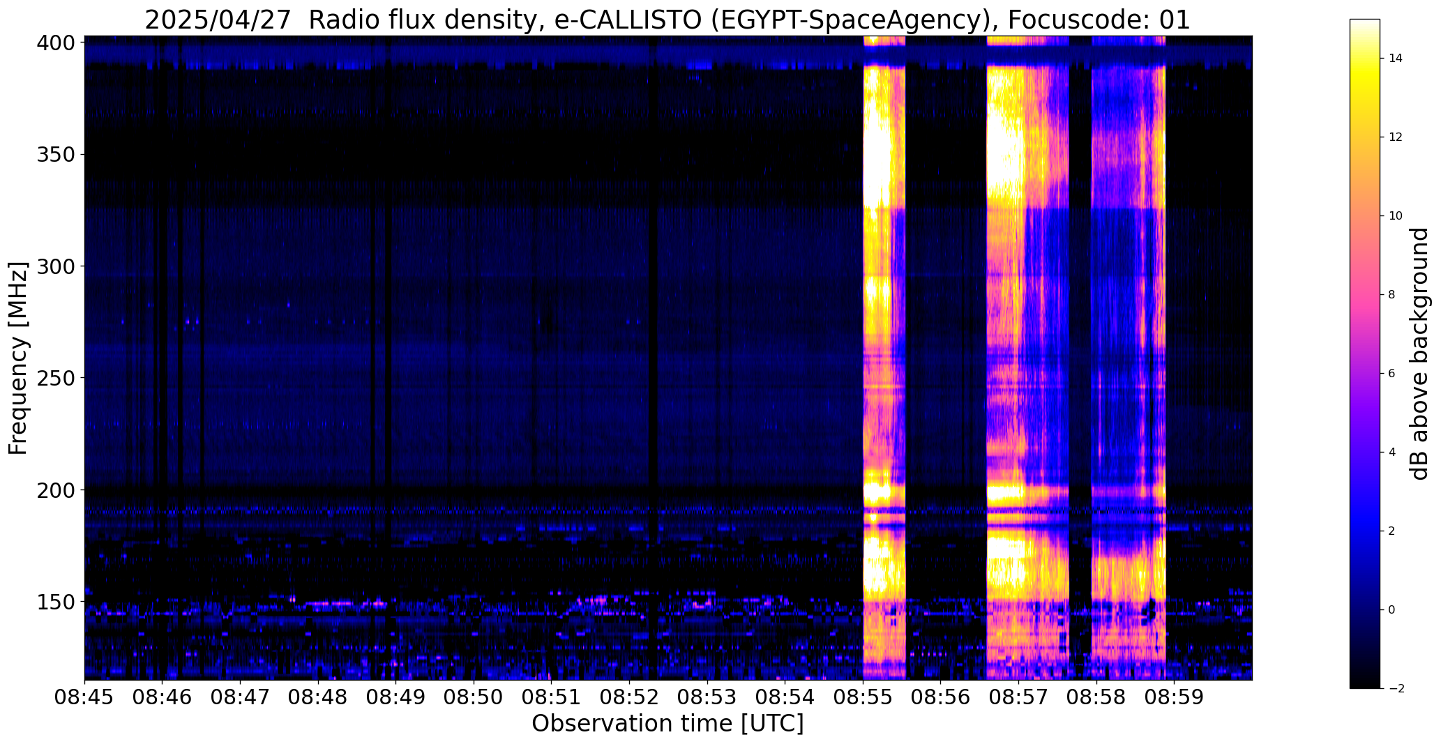Click the 150 MHz frequency tick label

pyautogui.click(x=56, y=602)
